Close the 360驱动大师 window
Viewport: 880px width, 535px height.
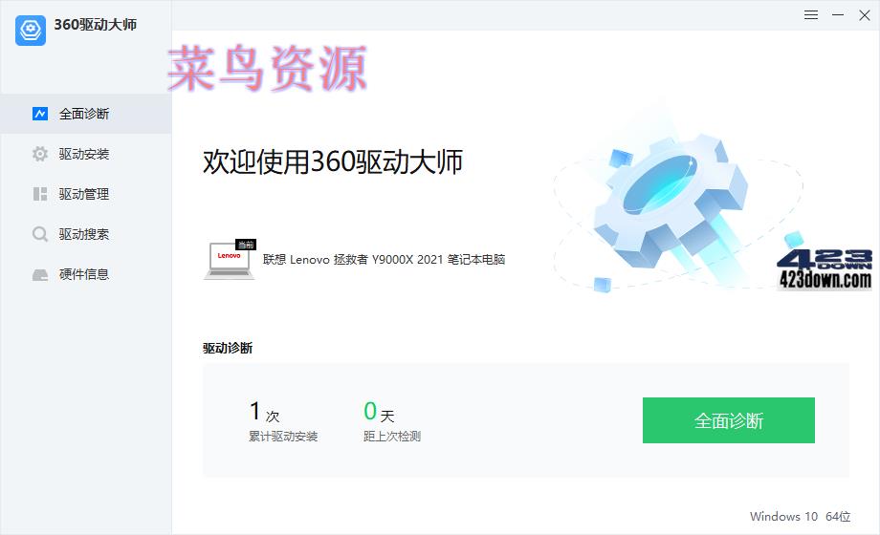[865, 15]
